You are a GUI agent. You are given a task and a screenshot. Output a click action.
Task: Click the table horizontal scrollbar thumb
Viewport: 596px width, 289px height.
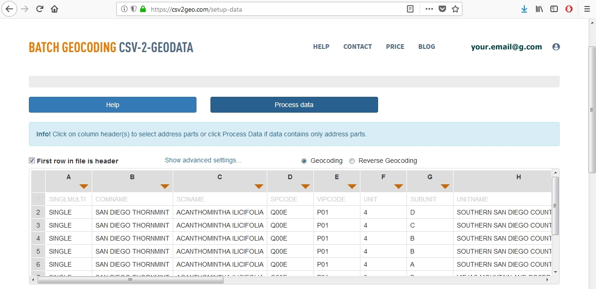tap(130, 280)
